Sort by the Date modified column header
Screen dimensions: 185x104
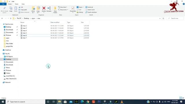pos(55,22)
